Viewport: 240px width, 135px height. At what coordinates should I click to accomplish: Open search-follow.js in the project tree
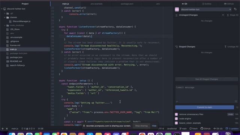click(x=17, y=65)
